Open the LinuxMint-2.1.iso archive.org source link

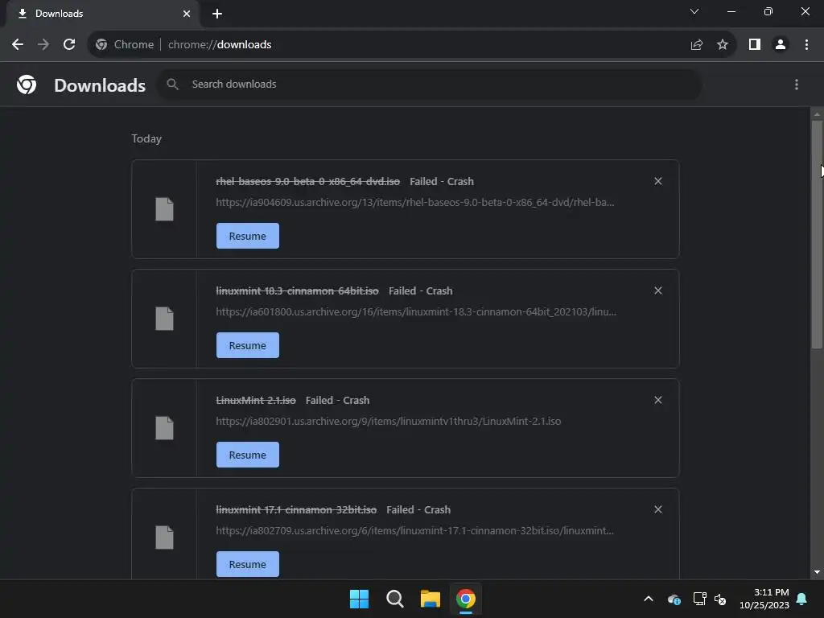click(x=389, y=421)
